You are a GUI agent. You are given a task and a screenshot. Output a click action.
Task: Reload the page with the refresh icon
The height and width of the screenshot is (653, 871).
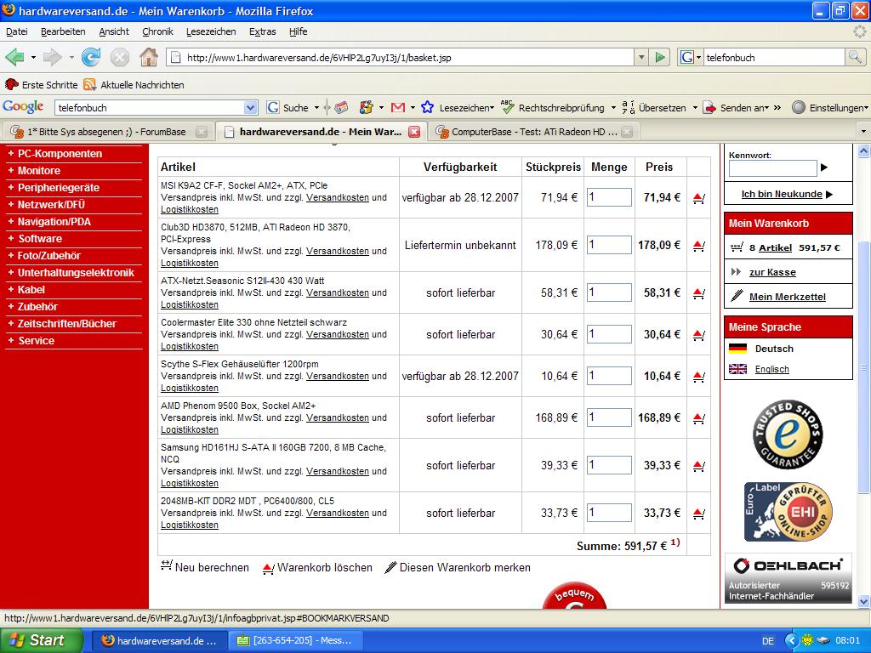click(x=90, y=57)
